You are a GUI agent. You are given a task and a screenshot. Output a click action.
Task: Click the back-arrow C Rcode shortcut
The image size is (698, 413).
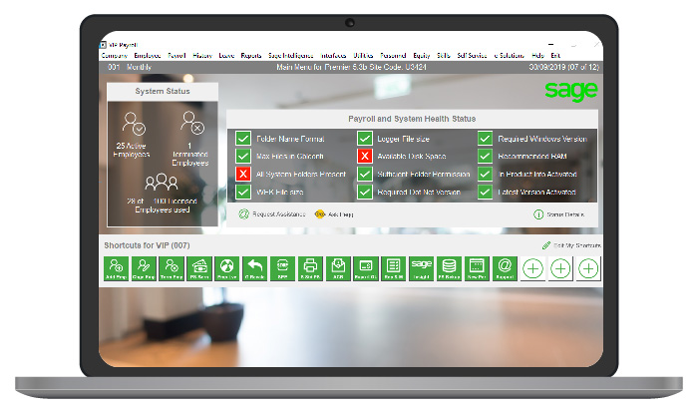tap(255, 268)
